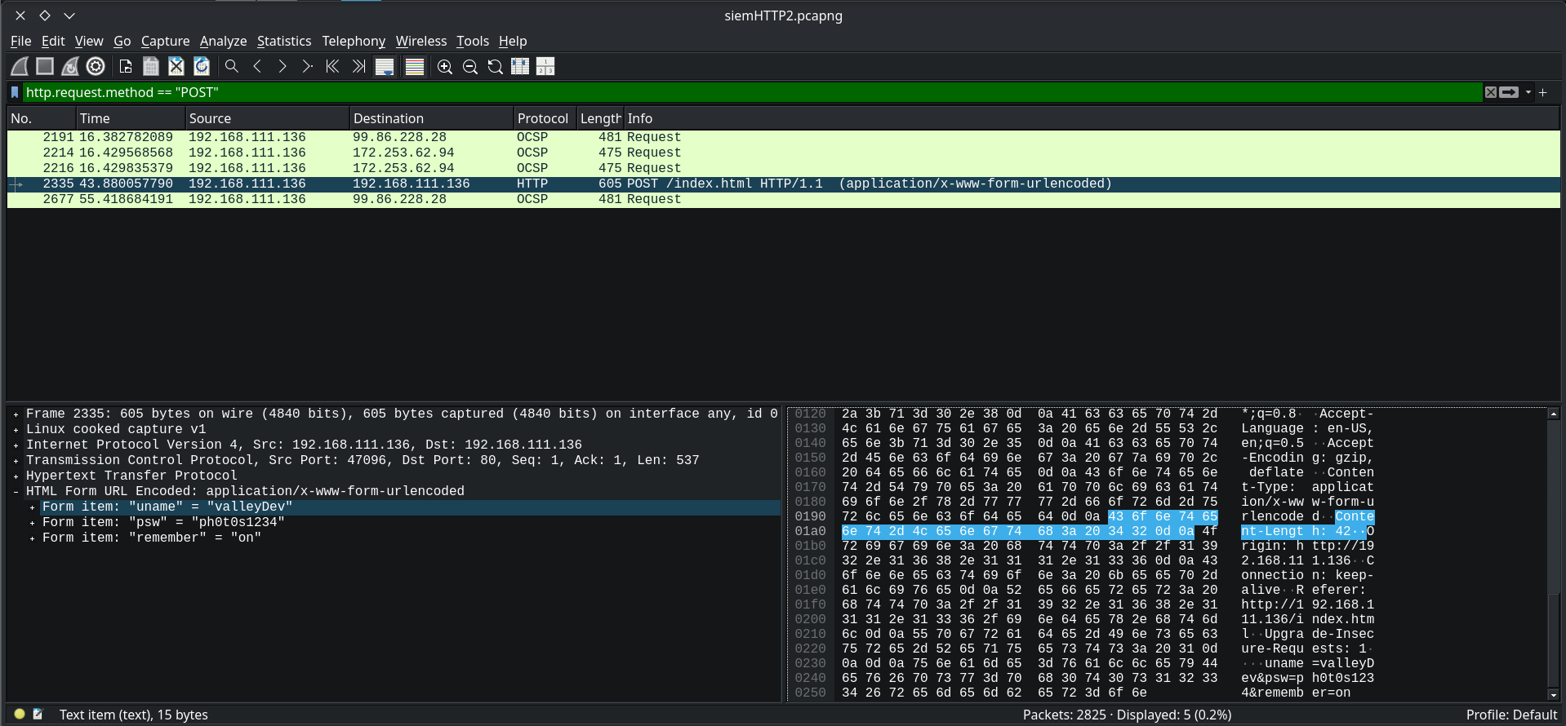Stop capturing packets toolbar icon
This screenshot has height=726, width=1566.
(45, 67)
